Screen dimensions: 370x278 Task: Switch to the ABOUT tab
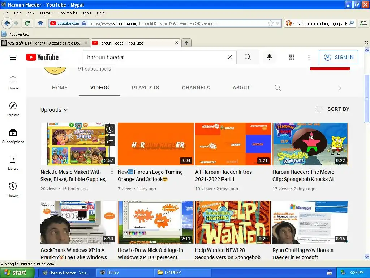241,88
